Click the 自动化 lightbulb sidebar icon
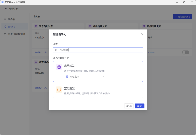The image size is (196, 135). pyautogui.click(x=5, y=27)
